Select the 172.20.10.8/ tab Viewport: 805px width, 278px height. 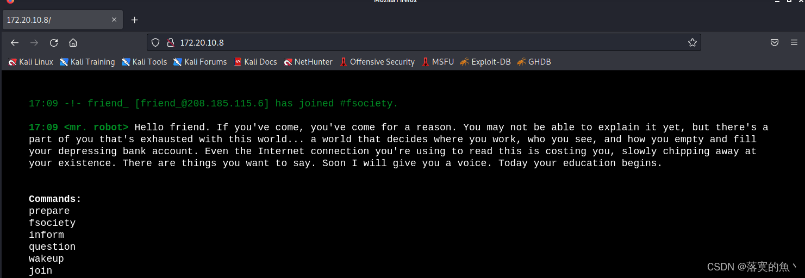62,20
